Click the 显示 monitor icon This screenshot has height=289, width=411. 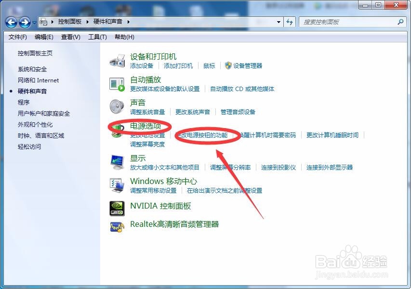coord(117,163)
